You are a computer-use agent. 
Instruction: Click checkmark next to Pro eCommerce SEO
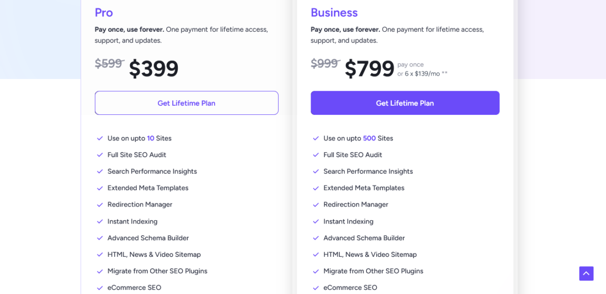coord(100,288)
